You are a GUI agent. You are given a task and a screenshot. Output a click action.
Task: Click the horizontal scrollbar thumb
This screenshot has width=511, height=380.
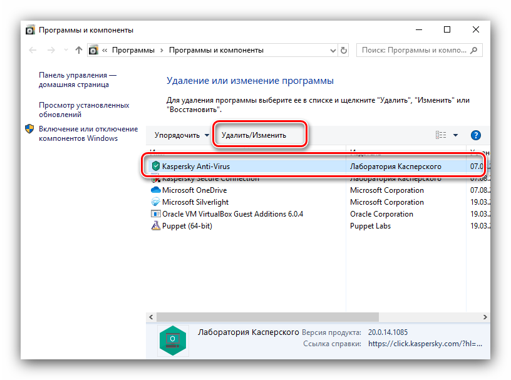267,317
